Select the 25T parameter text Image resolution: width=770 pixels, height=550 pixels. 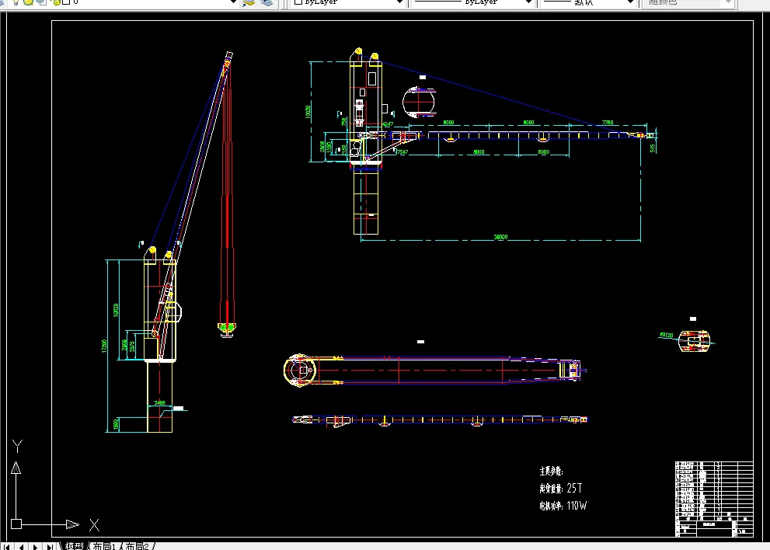574,488
